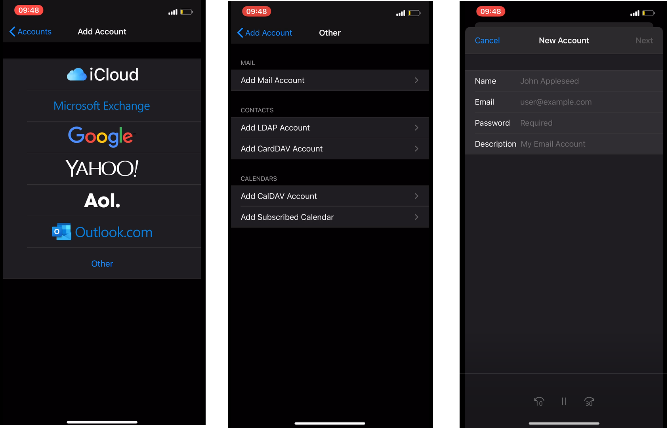
Task: Focus the Password field marked Required
Action: pos(564,123)
